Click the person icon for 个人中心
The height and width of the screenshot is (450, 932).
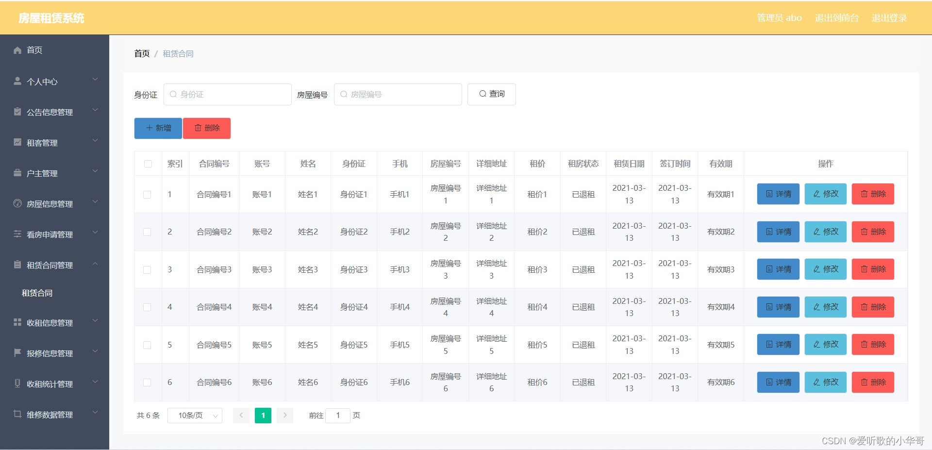click(17, 81)
